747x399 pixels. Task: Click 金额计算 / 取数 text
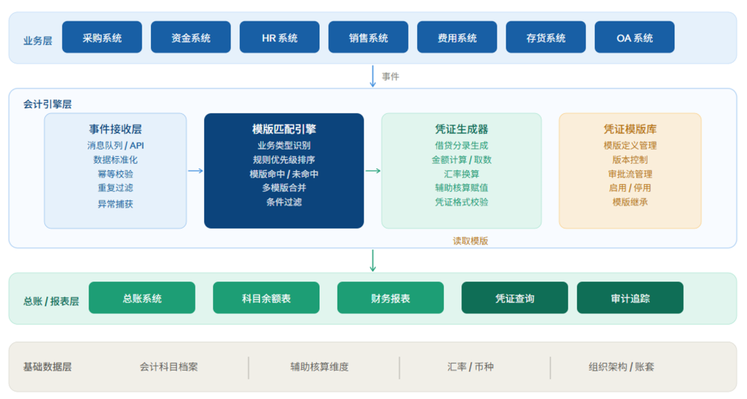coord(461,159)
